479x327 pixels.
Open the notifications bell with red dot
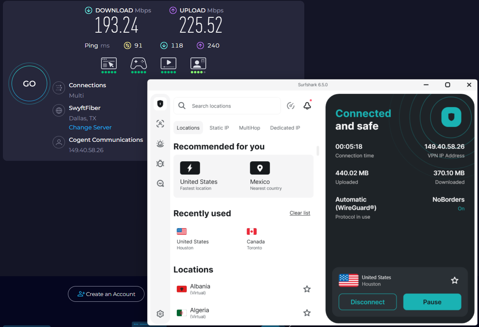[307, 106]
